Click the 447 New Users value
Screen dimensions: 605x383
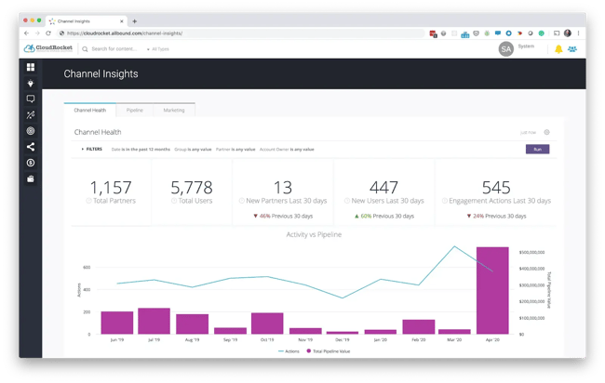click(383, 188)
